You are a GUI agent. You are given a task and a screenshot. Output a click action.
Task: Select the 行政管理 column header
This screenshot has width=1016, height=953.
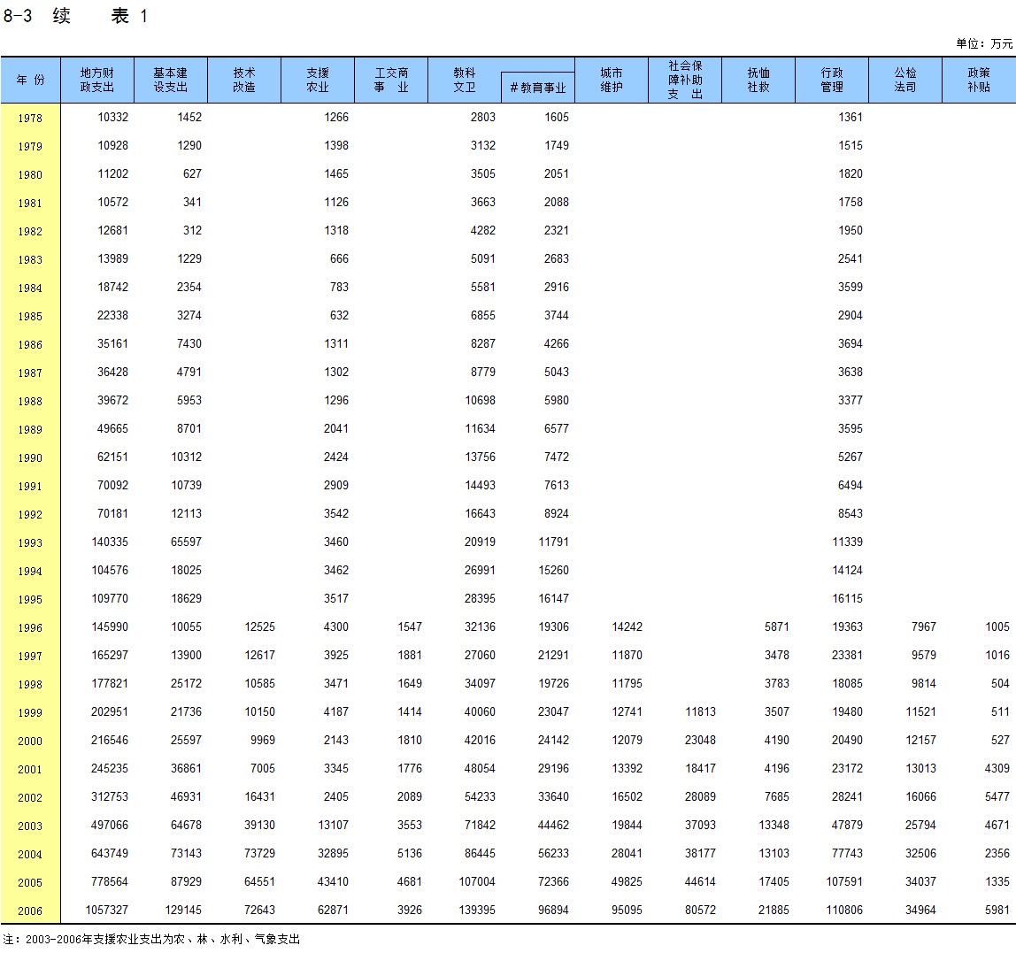pyautogui.click(x=832, y=80)
